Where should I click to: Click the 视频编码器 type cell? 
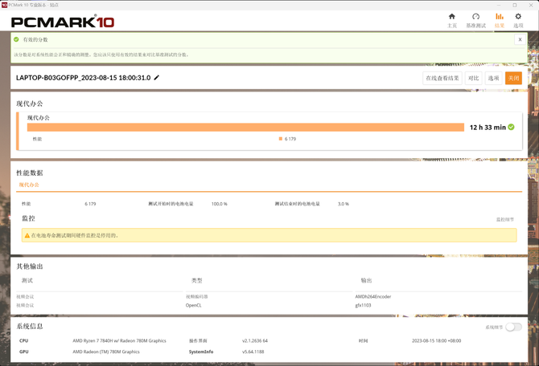[196, 297]
